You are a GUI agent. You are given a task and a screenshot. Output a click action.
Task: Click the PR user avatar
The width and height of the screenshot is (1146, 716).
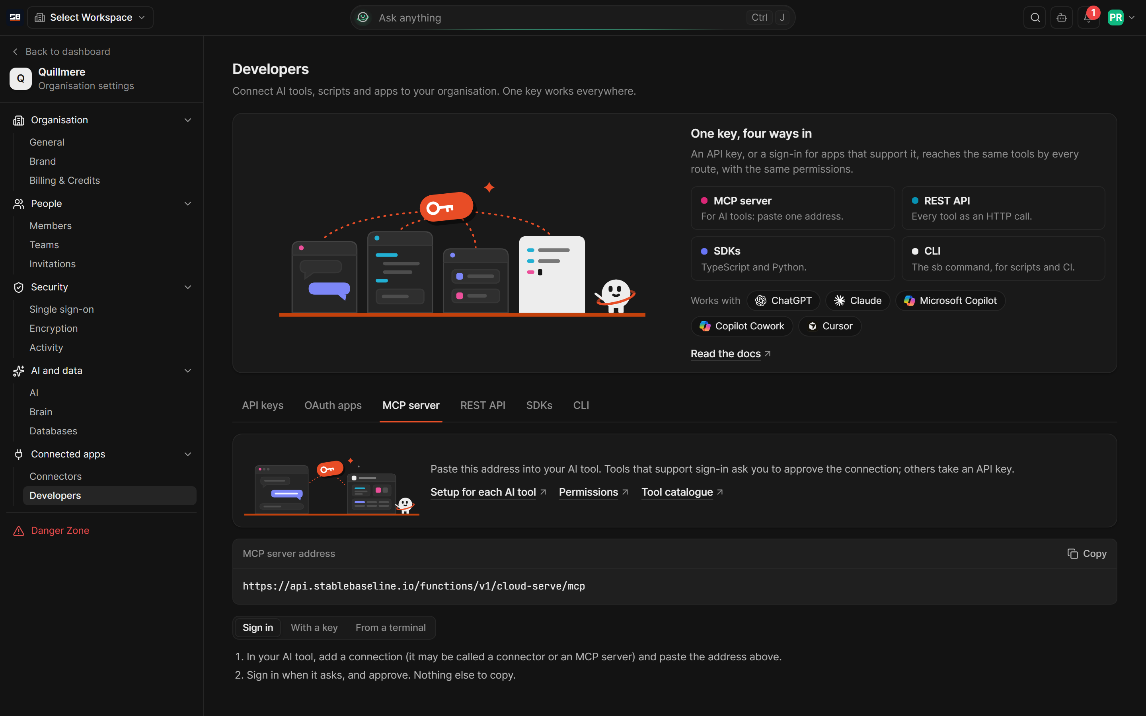[x=1116, y=18]
